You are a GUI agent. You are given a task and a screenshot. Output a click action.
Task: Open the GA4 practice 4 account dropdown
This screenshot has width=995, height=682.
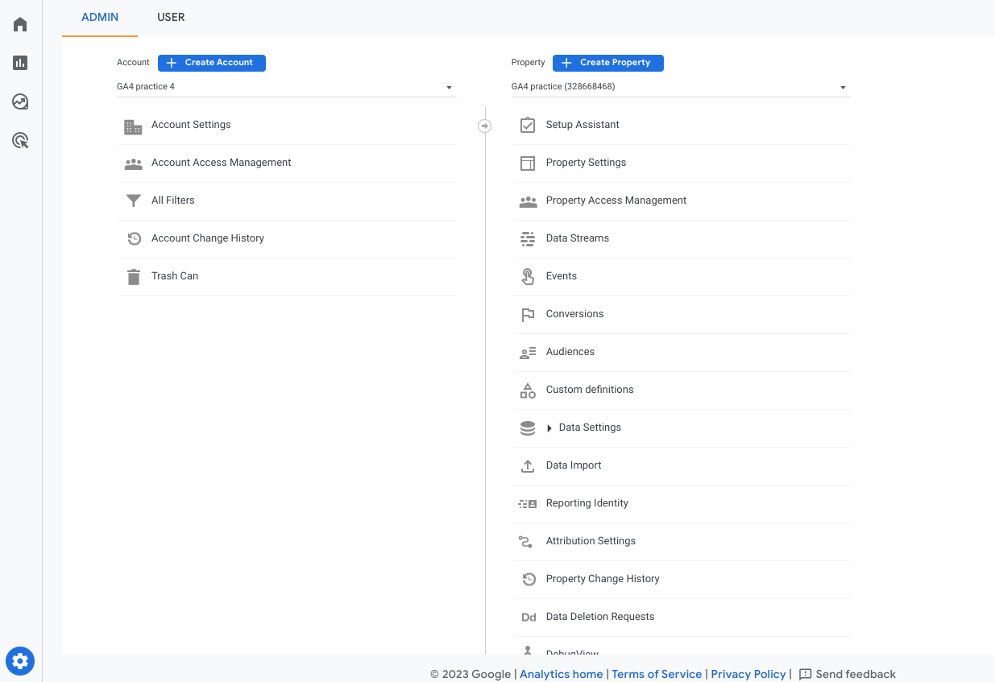tap(286, 87)
